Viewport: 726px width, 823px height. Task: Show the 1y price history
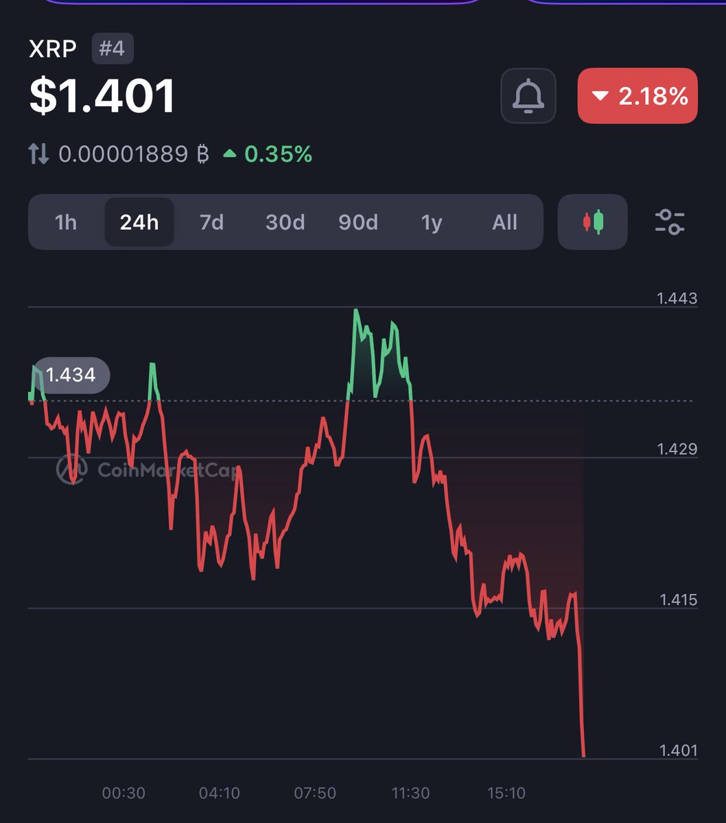[432, 222]
